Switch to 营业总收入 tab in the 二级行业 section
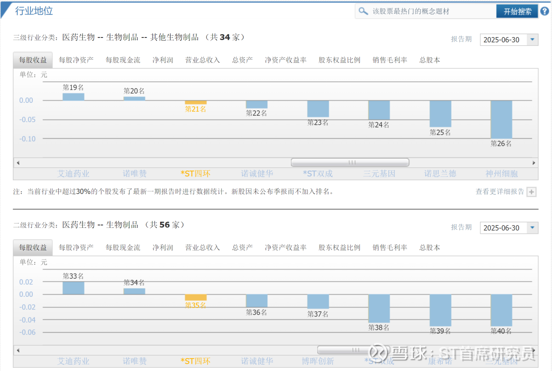This screenshot has height=371, width=552. pyautogui.click(x=202, y=248)
